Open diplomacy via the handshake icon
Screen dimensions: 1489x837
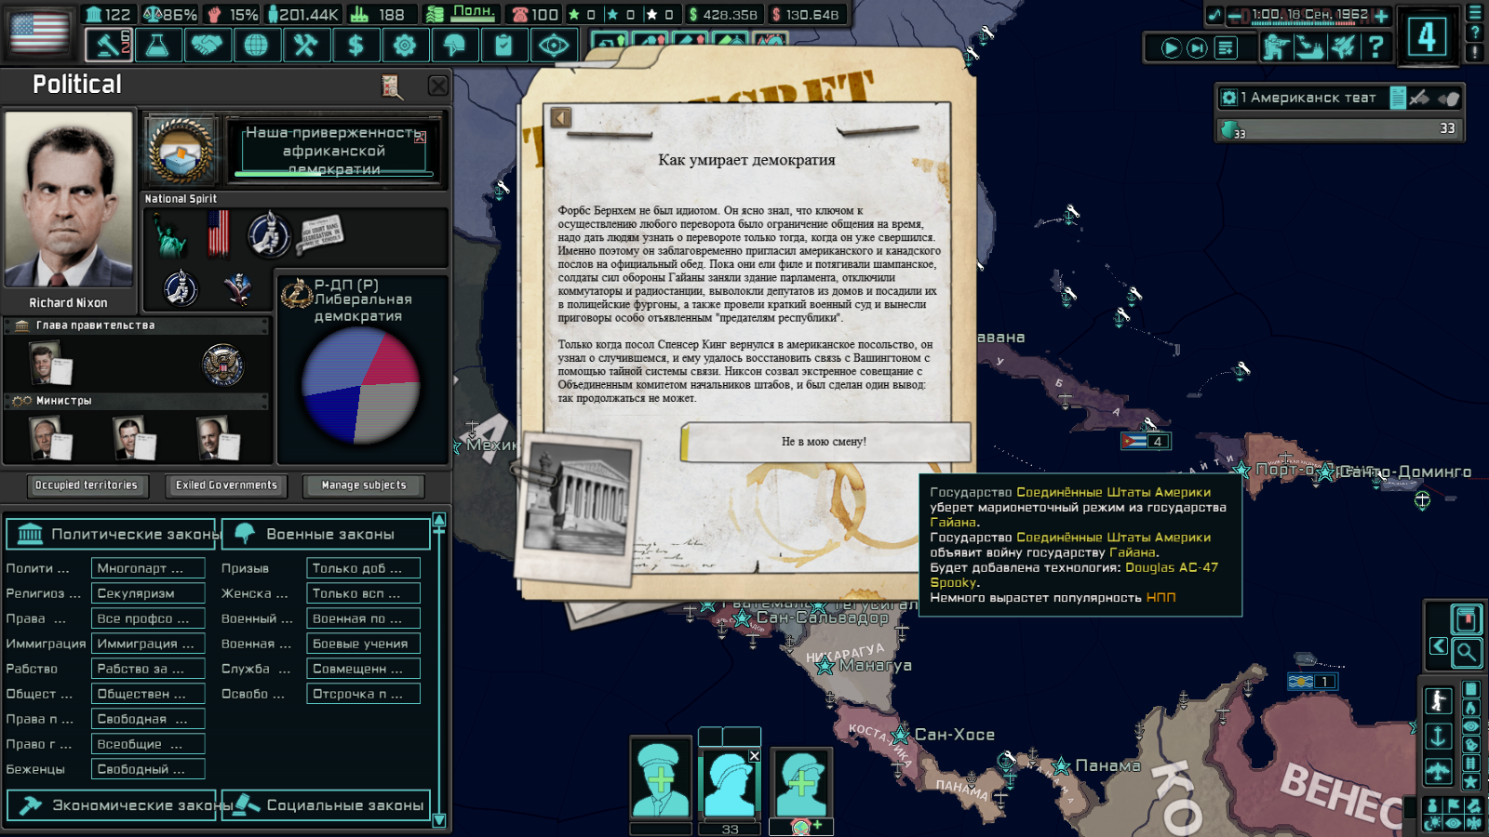(x=207, y=45)
